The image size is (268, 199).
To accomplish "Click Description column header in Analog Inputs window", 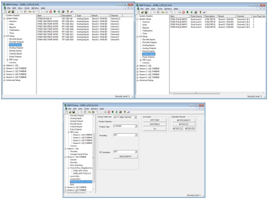I will click(68, 16).
